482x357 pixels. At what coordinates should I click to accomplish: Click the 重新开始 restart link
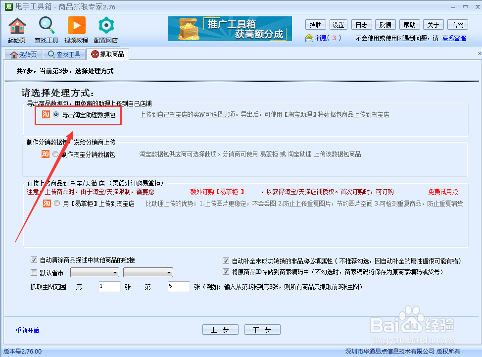pyautogui.click(x=27, y=330)
